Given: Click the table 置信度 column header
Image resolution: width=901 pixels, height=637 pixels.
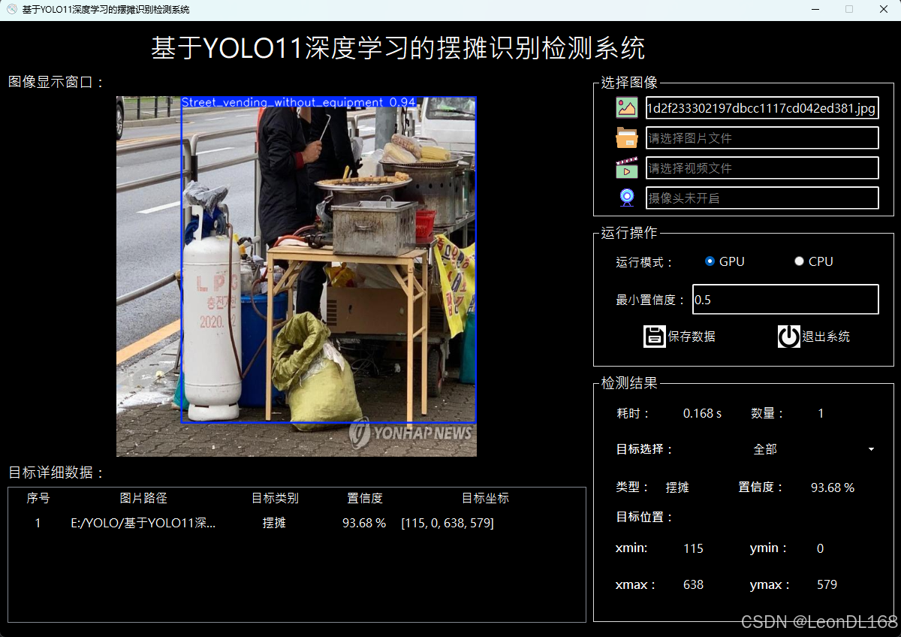Looking at the screenshot, I should click(365, 498).
